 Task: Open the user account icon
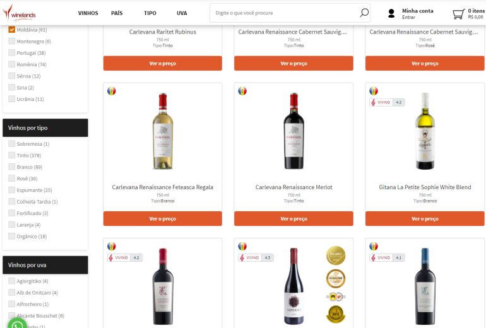point(391,13)
